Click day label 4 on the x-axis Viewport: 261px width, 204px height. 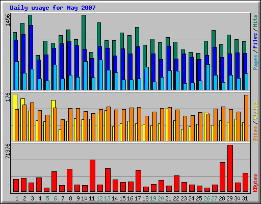pyautogui.click(x=40, y=198)
